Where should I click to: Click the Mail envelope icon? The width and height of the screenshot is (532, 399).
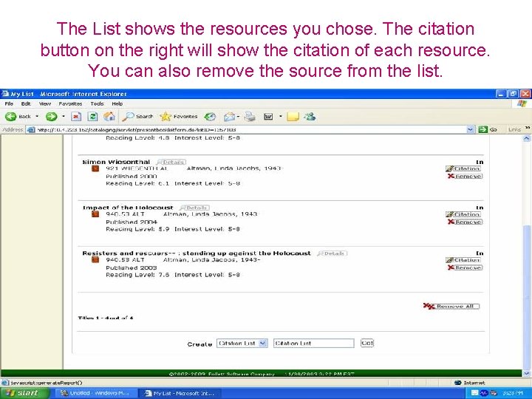coord(229,117)
